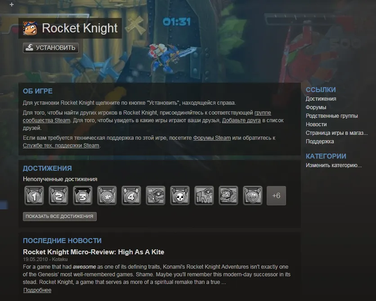Viewport: 376px width, 301px height.
Task: Open the Поддержка link in sidebar
Action: tap(320, 142)
